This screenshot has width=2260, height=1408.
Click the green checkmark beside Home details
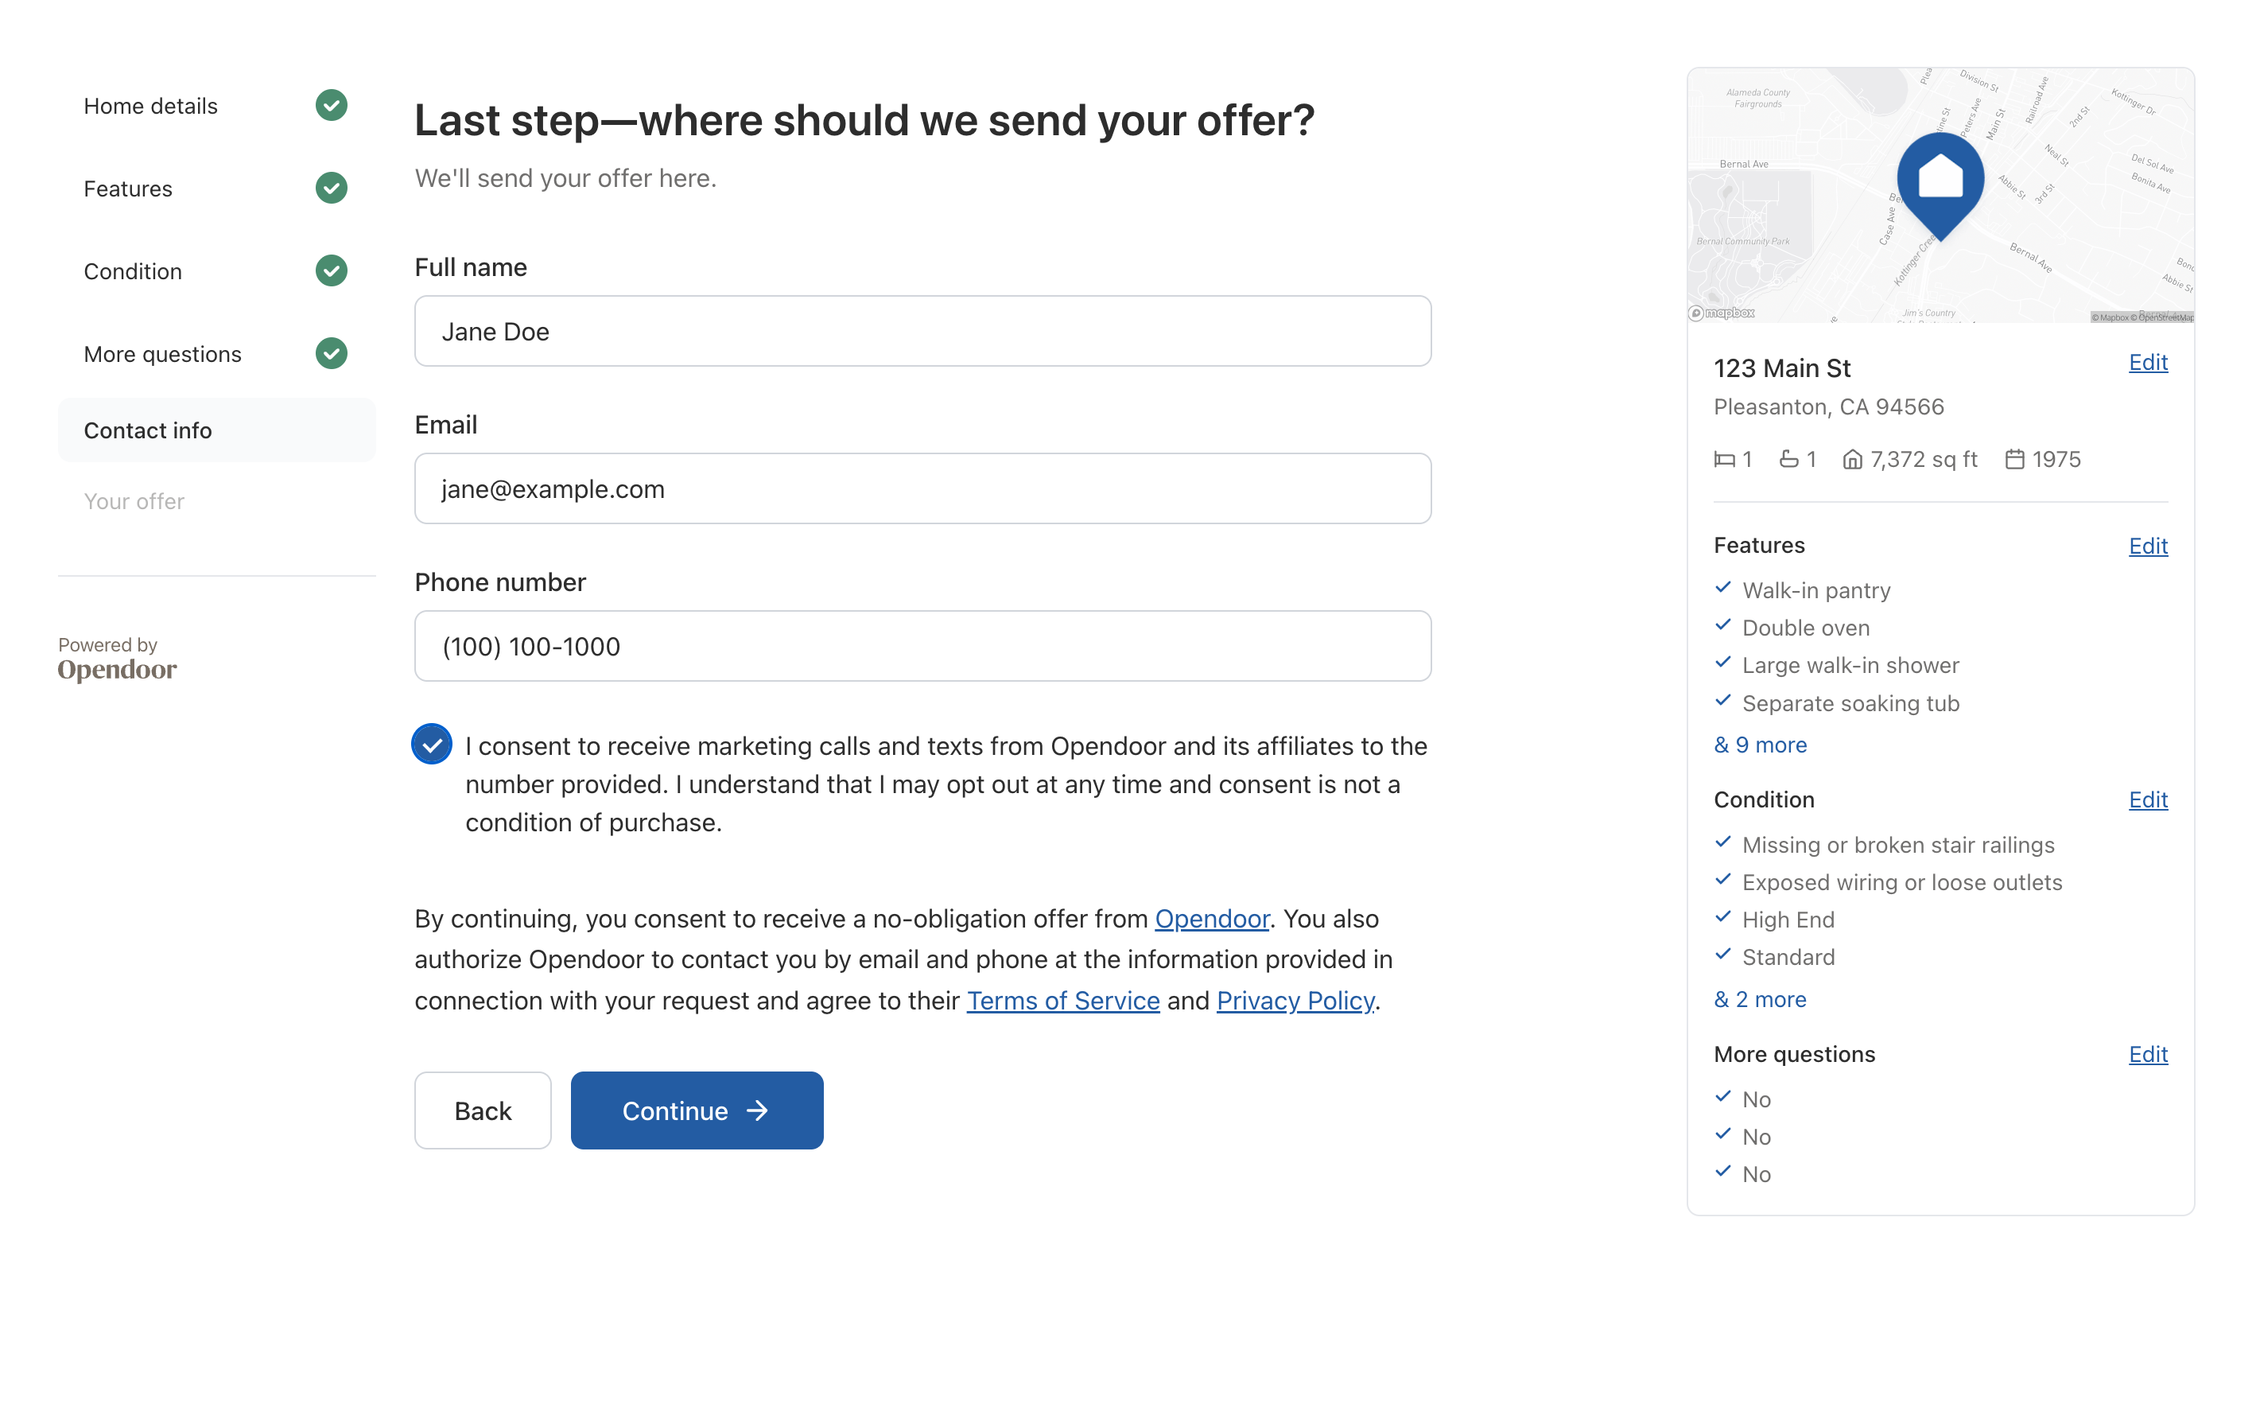pyautogui.click(x=331, y=105)
